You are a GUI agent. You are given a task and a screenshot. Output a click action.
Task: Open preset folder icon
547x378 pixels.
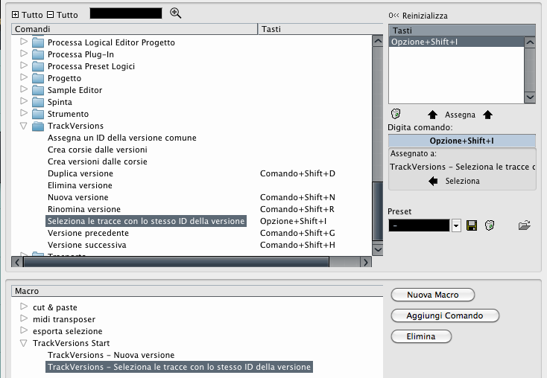pyautogui.click(x=525, y=225)
